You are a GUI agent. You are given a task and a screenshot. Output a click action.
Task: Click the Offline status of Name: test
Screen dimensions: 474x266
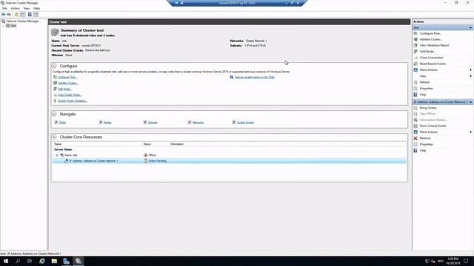pos(152,155)
